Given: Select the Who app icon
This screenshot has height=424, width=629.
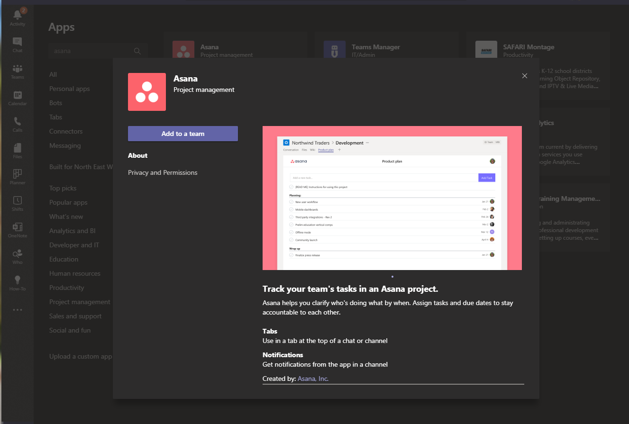Looking at the screenshot, I should pyautogui.click(x=17, y=255).
